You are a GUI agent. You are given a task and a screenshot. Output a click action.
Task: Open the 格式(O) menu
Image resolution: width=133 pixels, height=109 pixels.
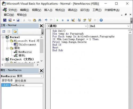(x=60, y=10)
